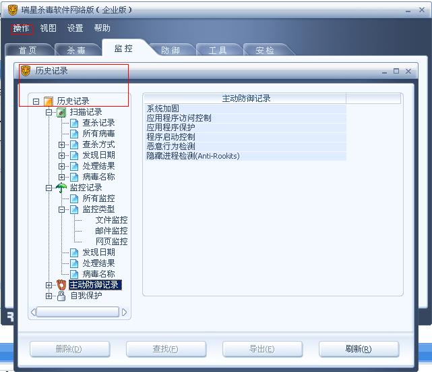The height and width of the screenshot is (372, 432).
Task: Switch to the 防御 tab
Action: (x=171, y=50)
